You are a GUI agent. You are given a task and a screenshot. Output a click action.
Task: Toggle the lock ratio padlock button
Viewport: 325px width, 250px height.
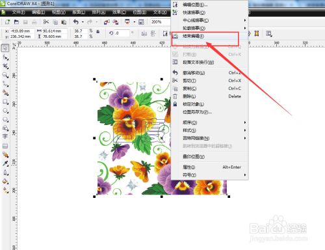98,32
